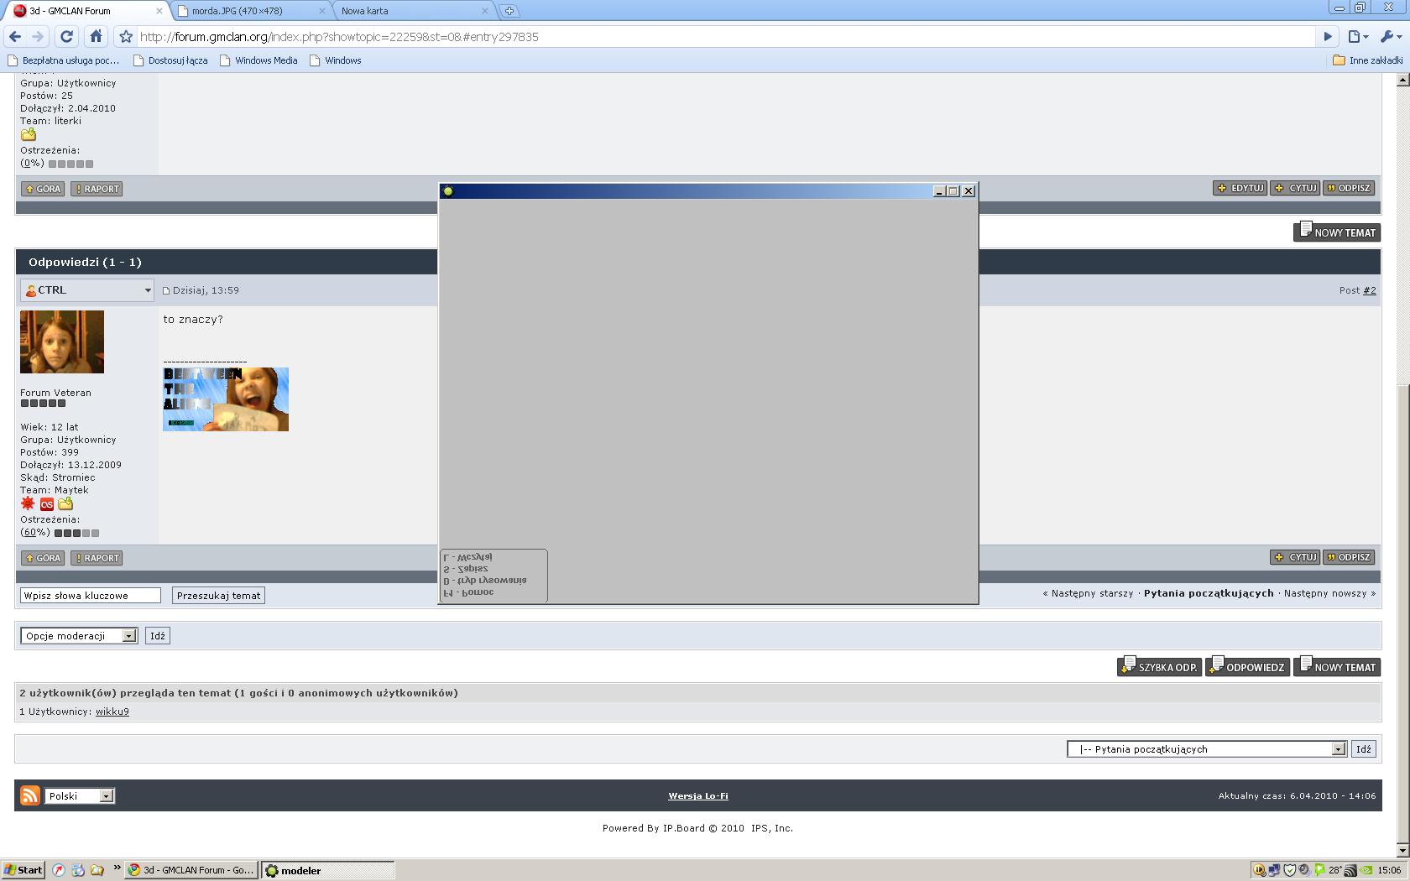1410x881 pixels.
Task: Click the wikku9 user link
Action: coord(112,712)
